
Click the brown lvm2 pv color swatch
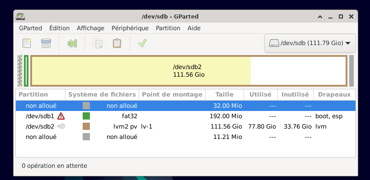pyautogui.click(x=86, y=126)
